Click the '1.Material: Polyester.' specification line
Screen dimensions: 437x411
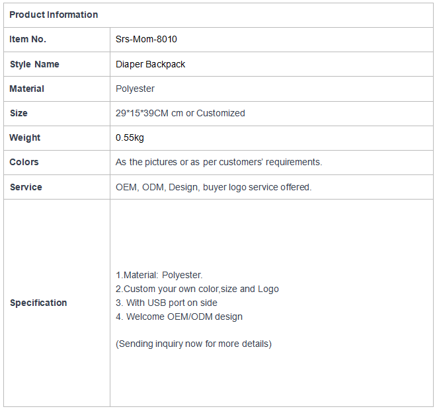click(159, 276)
